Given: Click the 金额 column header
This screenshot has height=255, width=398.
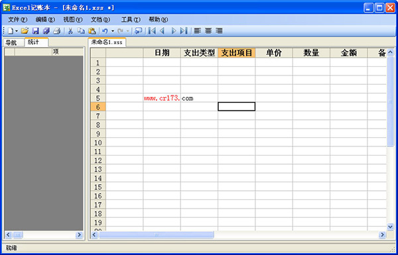Looking at the screenshot, I should click(348, 53).
